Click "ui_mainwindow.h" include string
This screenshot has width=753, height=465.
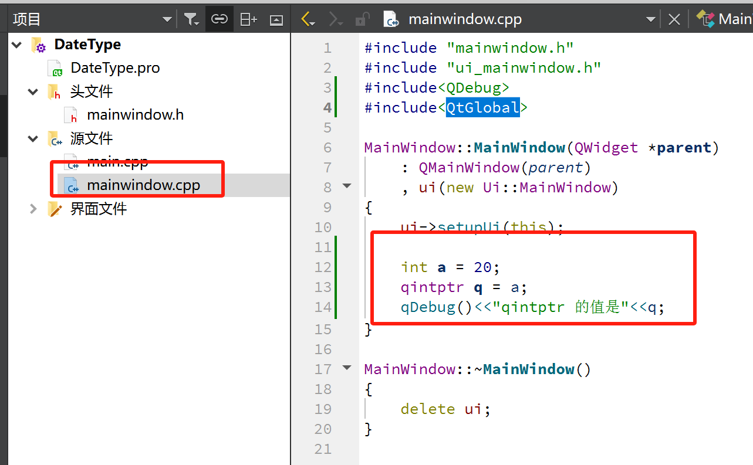[x=524, y=68]
